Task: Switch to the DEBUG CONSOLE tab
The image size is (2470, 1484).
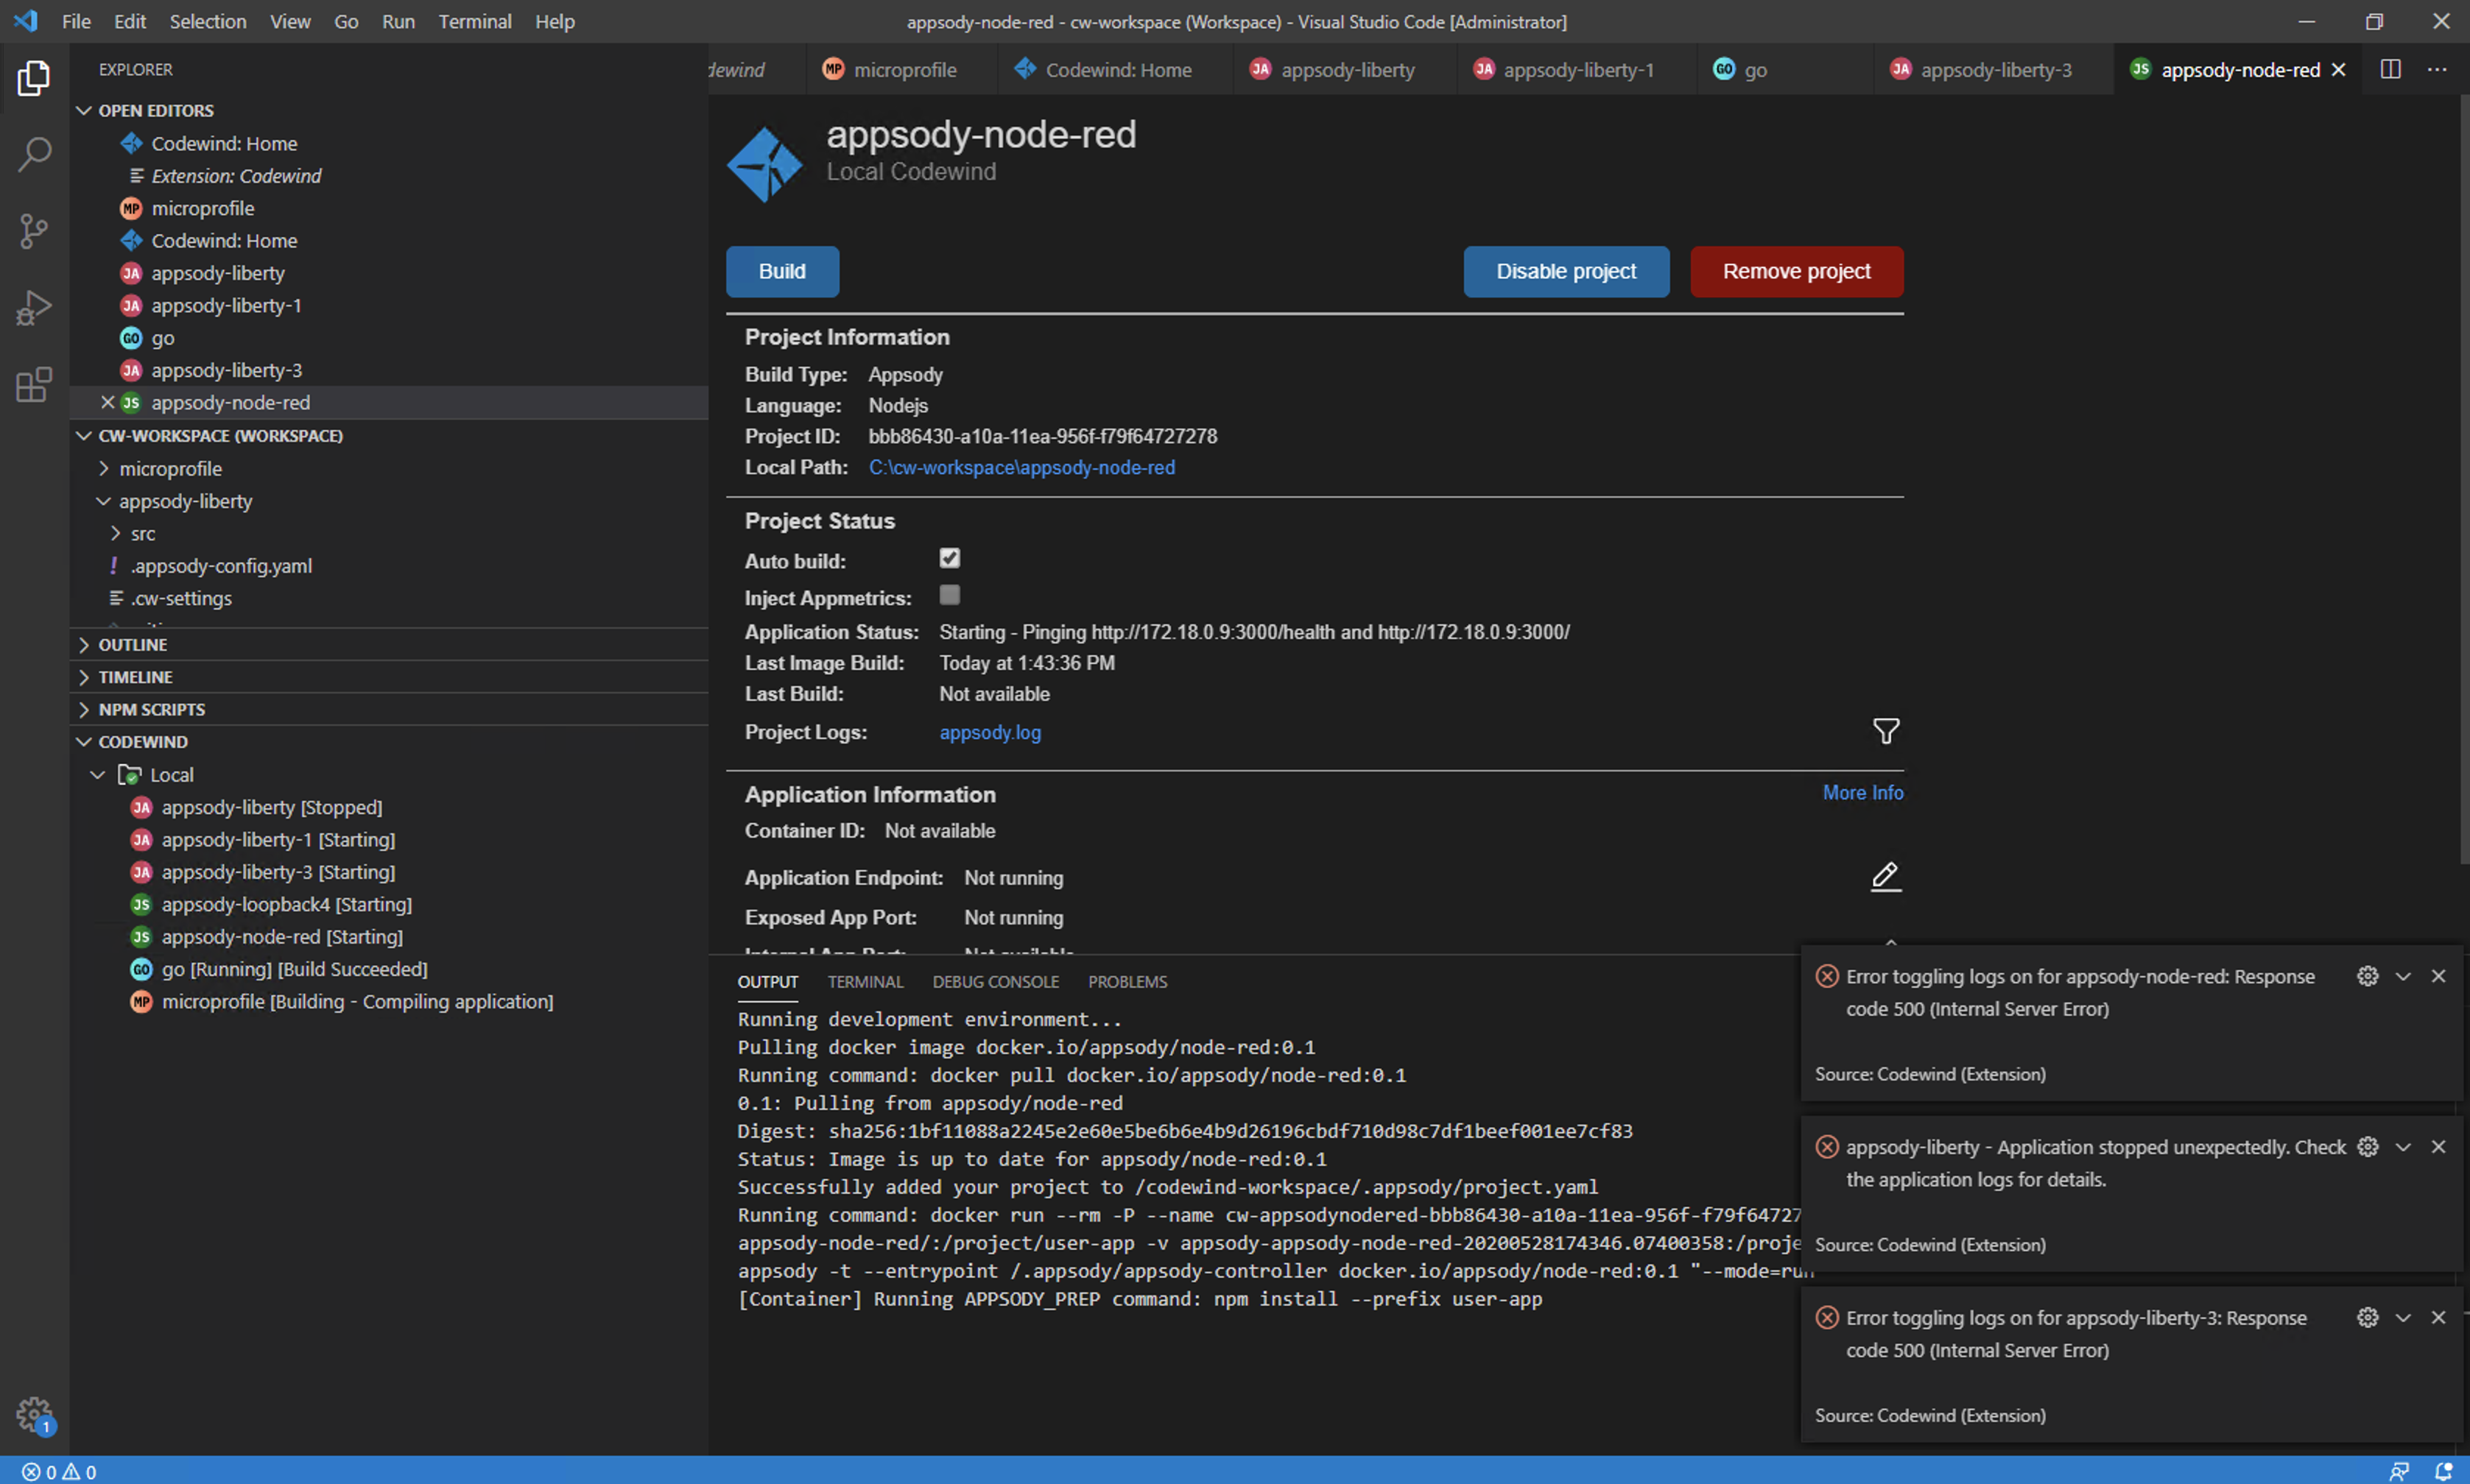Action: [x=996, y=981]
